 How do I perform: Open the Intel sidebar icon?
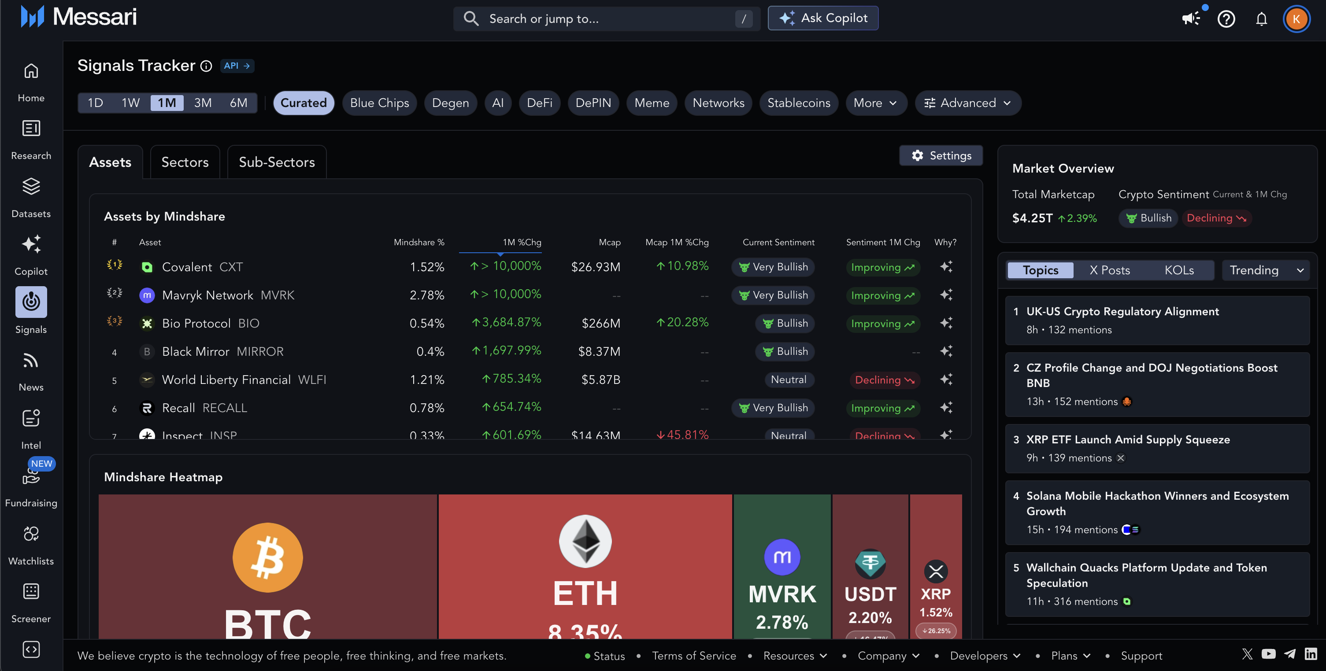(31, 418)
